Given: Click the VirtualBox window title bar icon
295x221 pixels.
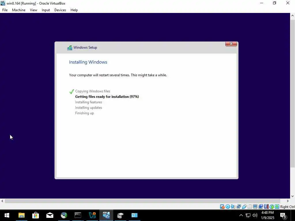Looking at the screenshot, I should [3, 3].
